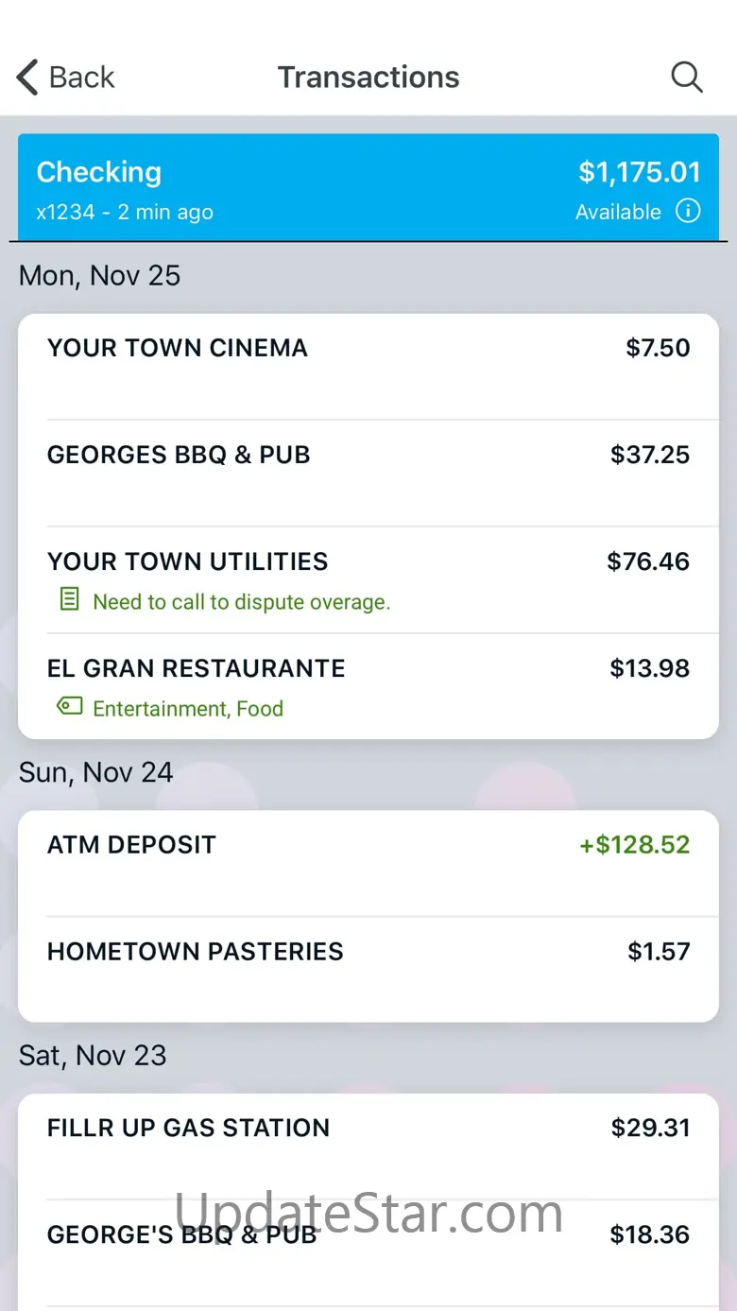Select the HOMETOWN PASTERIES transaction
Viewport: 737px width, 1311px height.
(x=368, y=968)
